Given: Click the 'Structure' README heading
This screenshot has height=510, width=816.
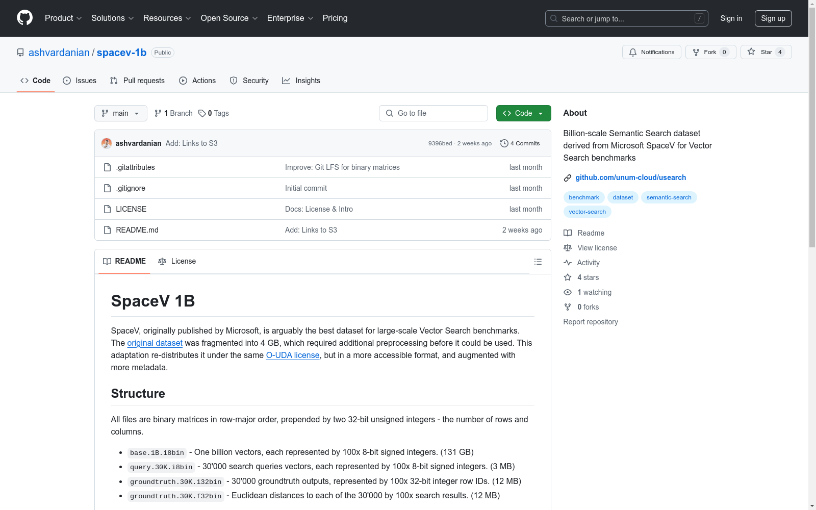Looking at the screenshot, I should point(138,394).
